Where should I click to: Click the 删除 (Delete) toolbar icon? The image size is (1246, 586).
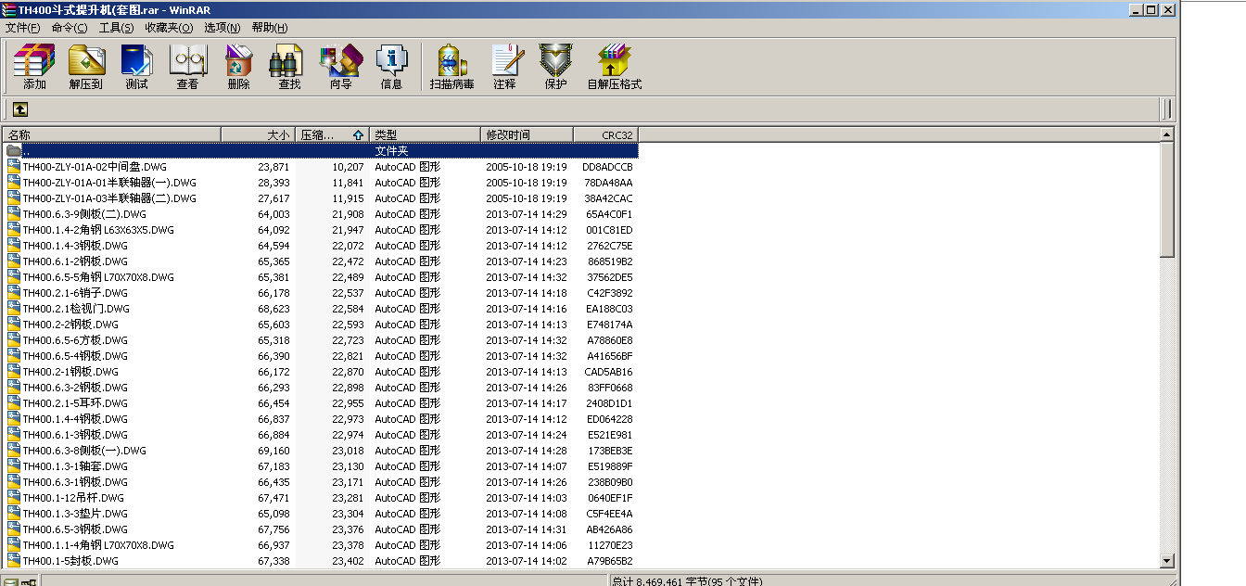238,60
